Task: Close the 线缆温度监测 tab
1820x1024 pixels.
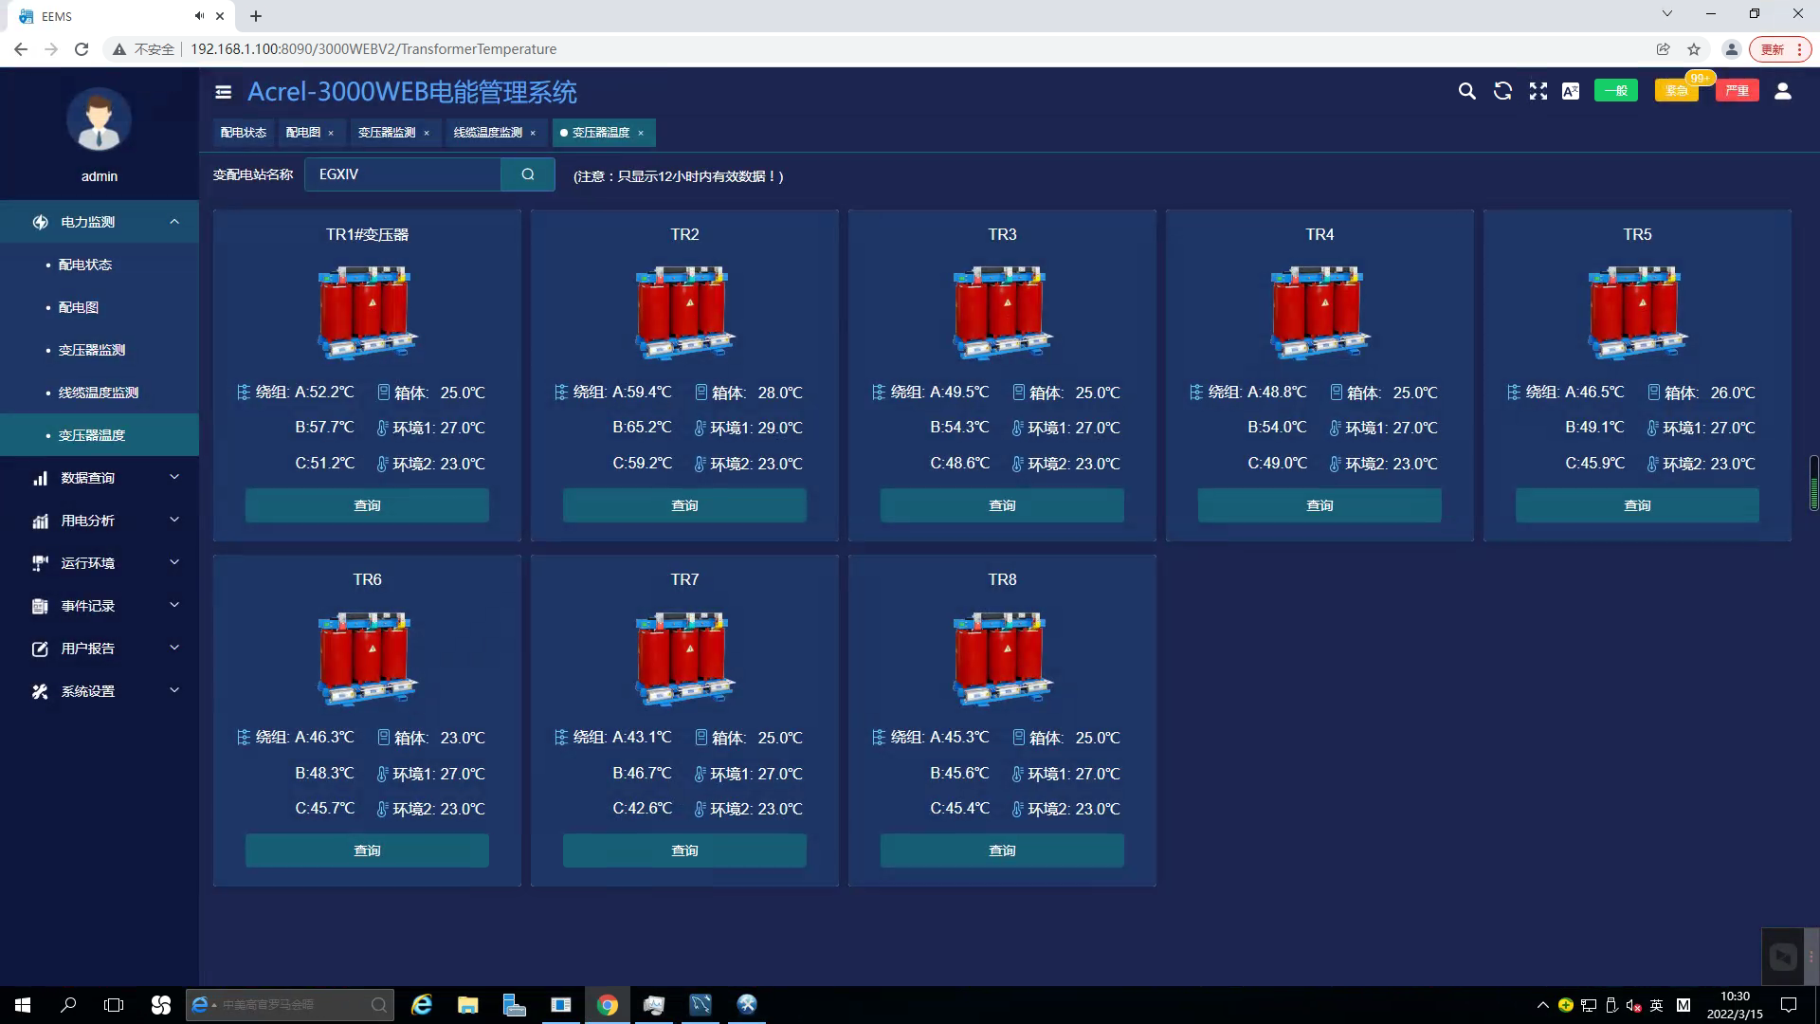Action: point(533,134)
